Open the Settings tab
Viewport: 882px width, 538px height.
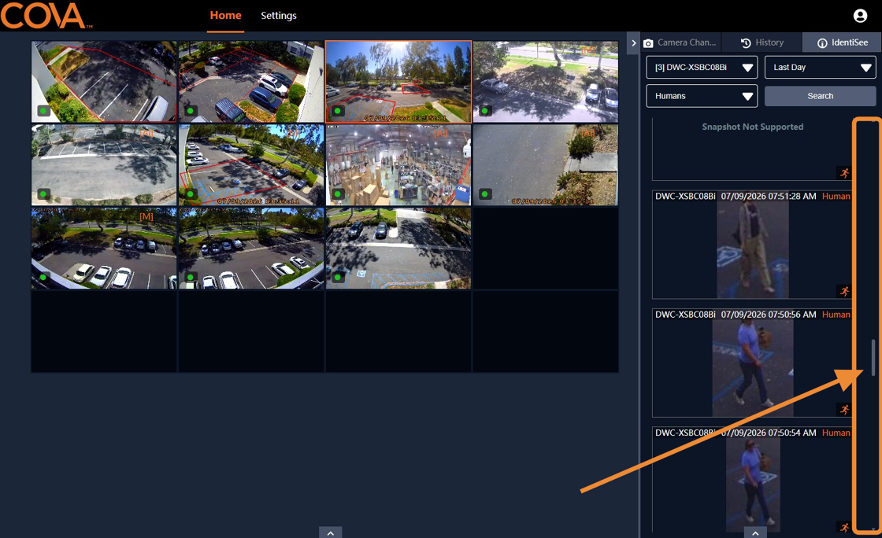pyautogui.click(x=279, y=16)
